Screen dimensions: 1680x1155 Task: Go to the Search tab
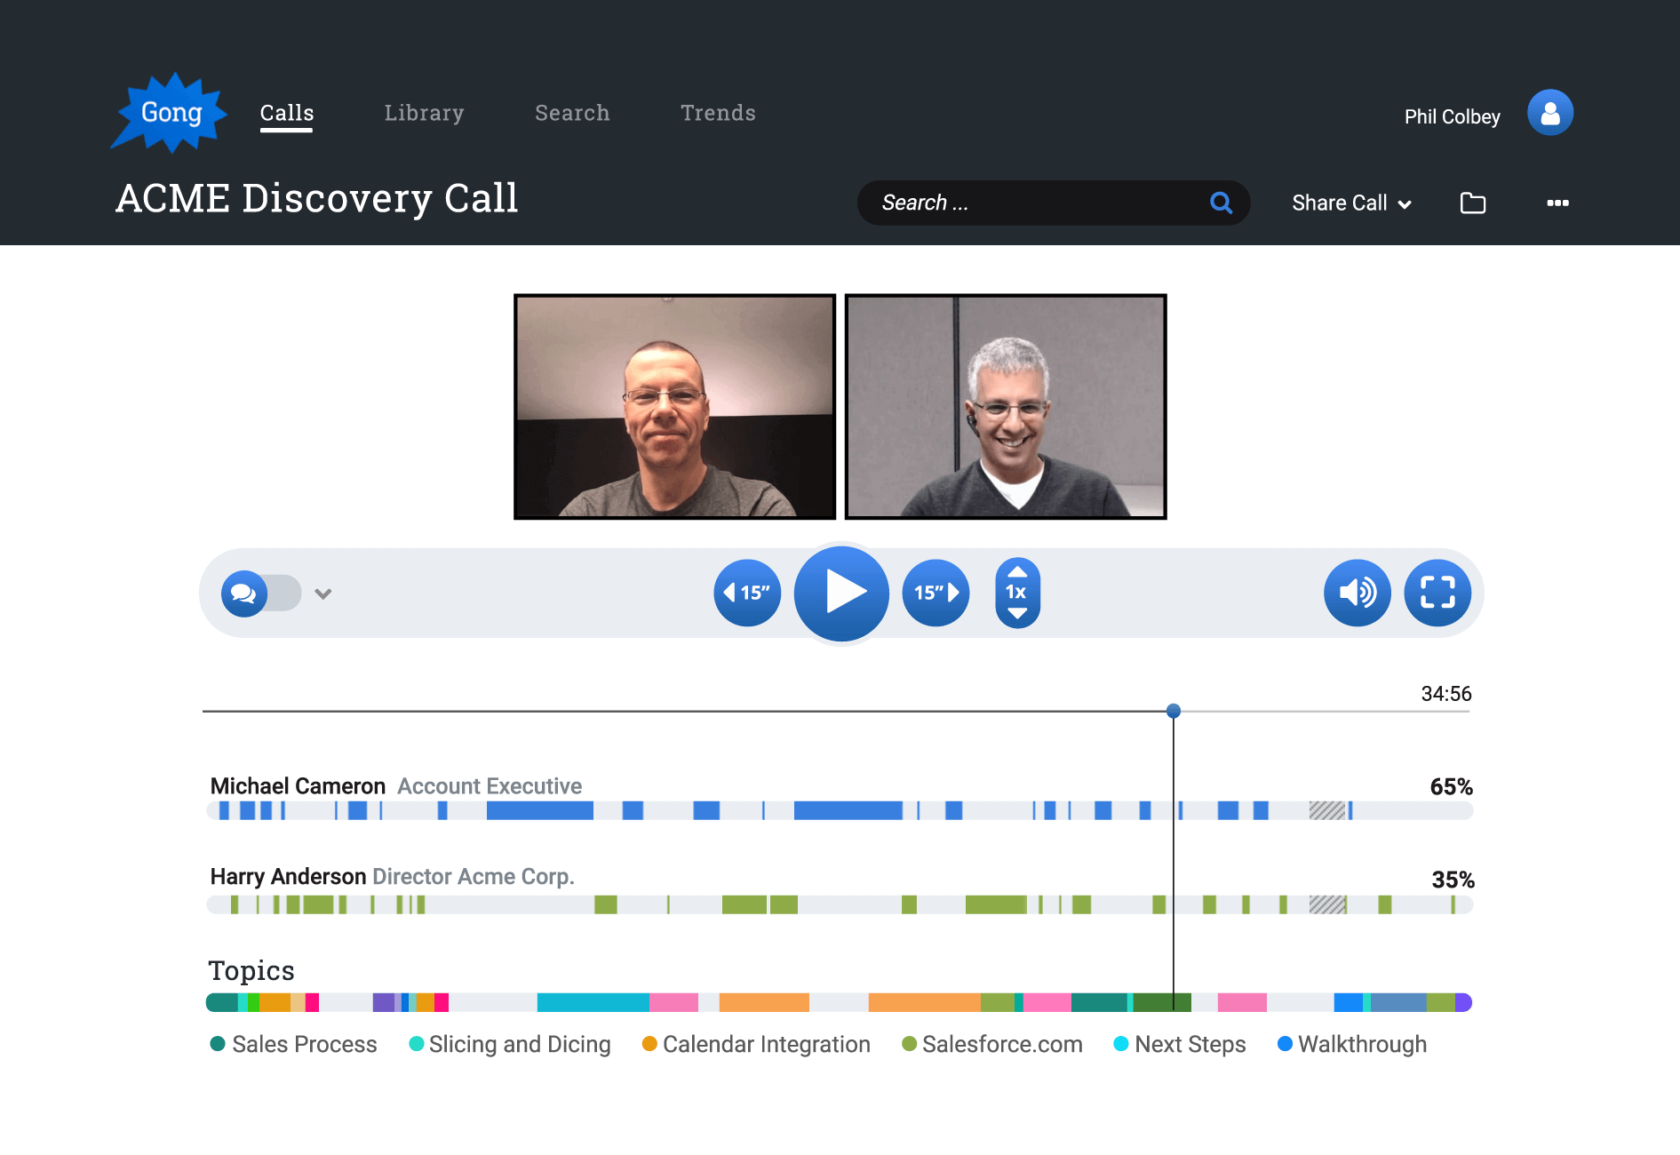point(572,113)
